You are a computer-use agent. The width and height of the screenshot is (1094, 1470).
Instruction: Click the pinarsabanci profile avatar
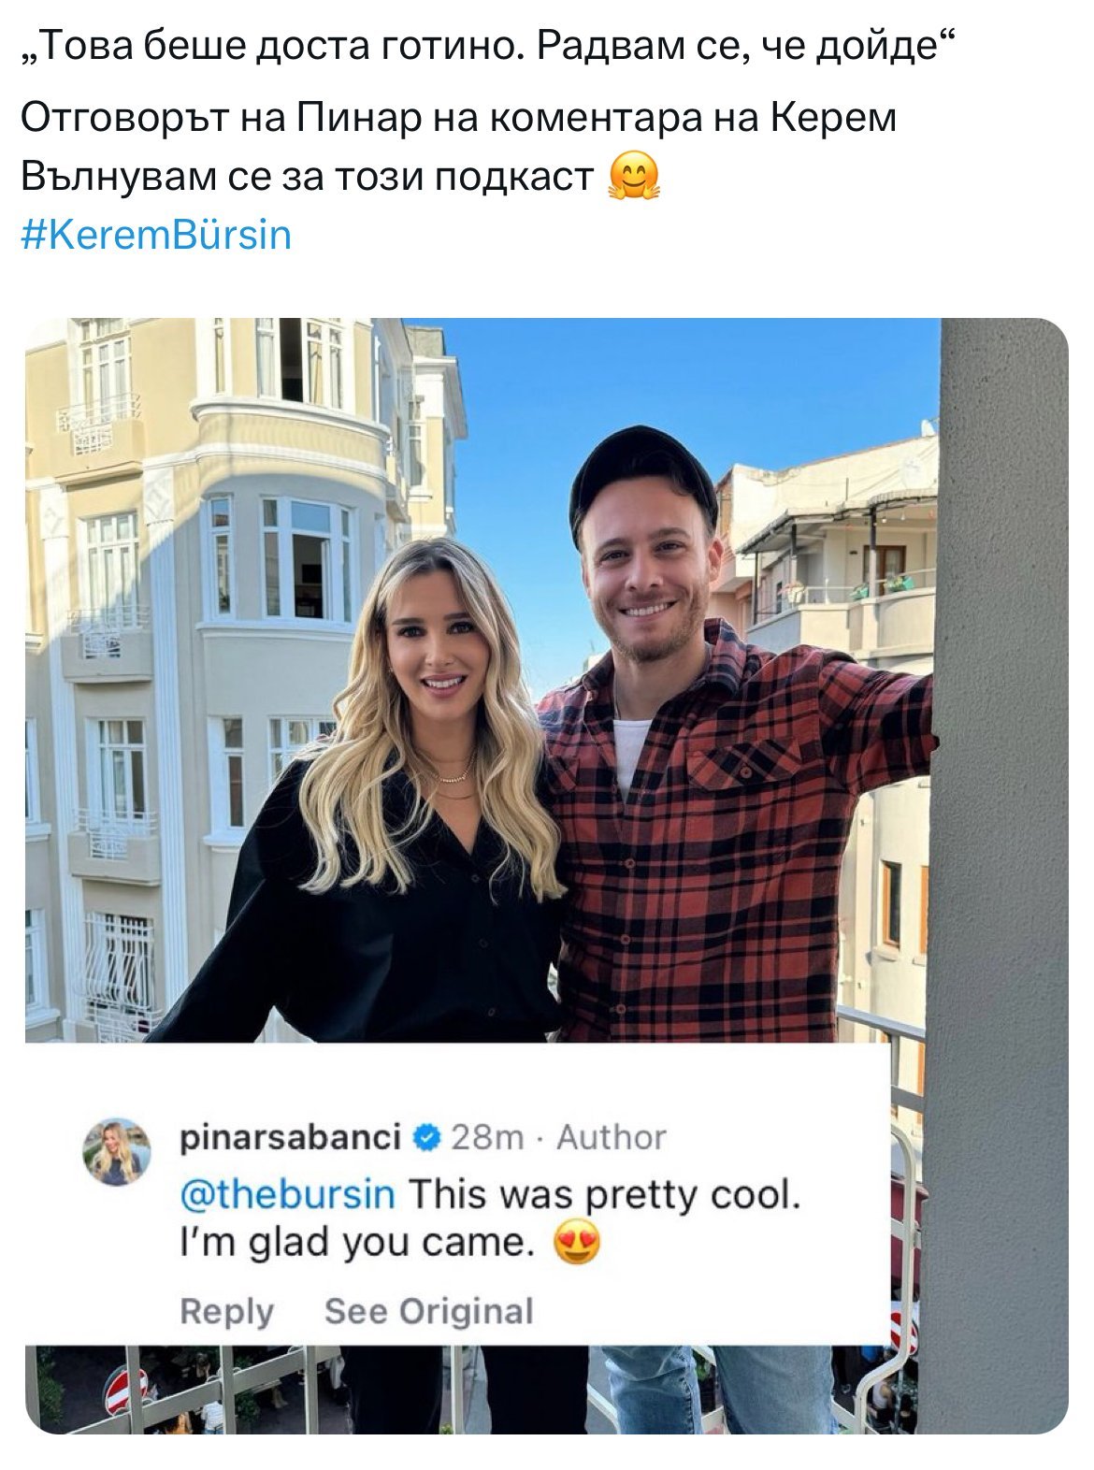(117, 1152)
